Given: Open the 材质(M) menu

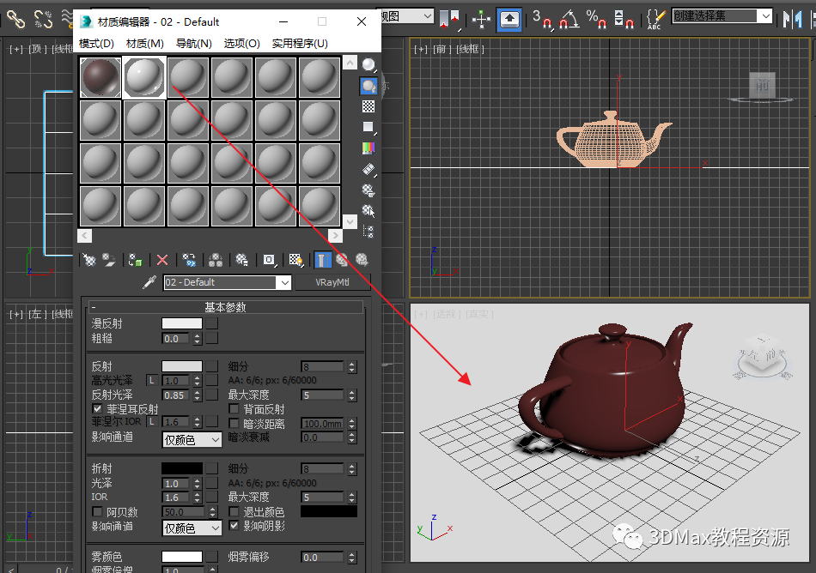Looking at the screenshot, I should (144, 44).
